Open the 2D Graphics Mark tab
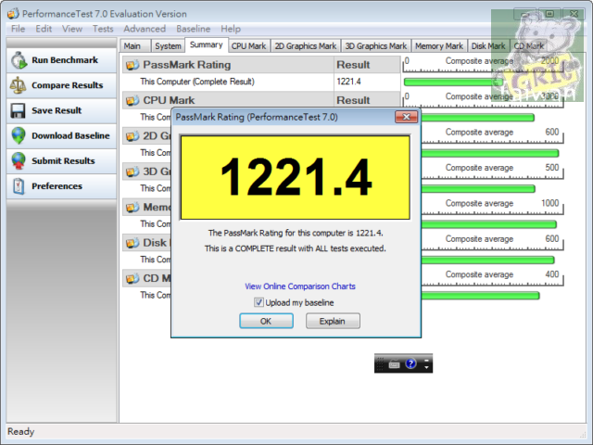593x445 pixels. [x=306, y=45]
